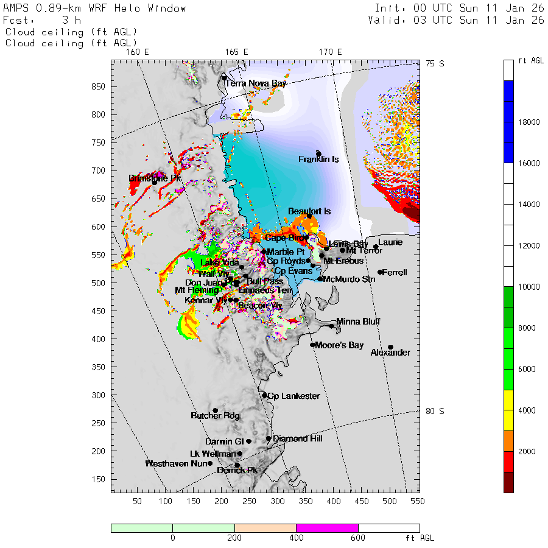The width and height of the screenshot is (548, 548).
Task: Click the Cape Bird label
Action: [284, 238]
